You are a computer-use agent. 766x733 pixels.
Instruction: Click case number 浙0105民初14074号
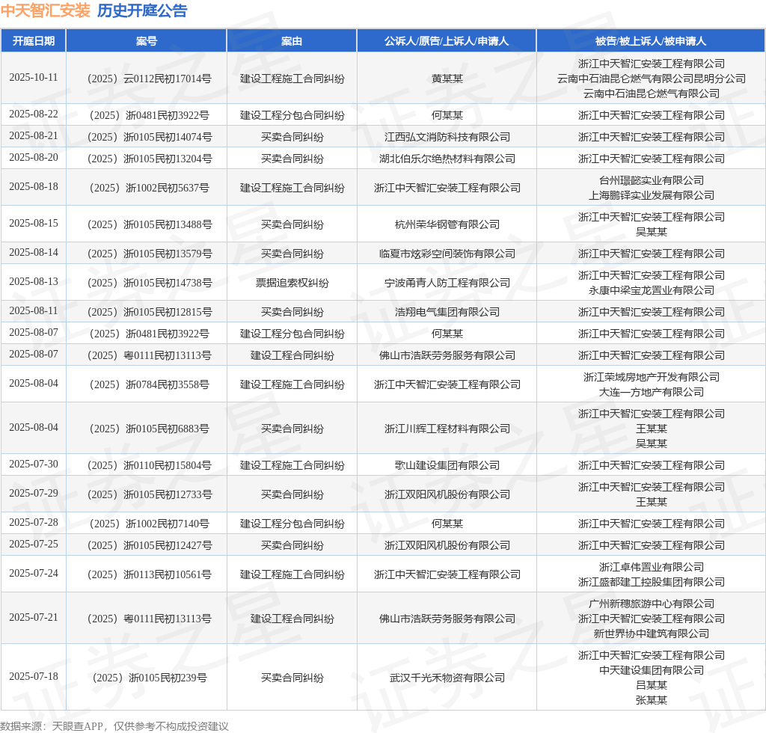tap(150, 137)
